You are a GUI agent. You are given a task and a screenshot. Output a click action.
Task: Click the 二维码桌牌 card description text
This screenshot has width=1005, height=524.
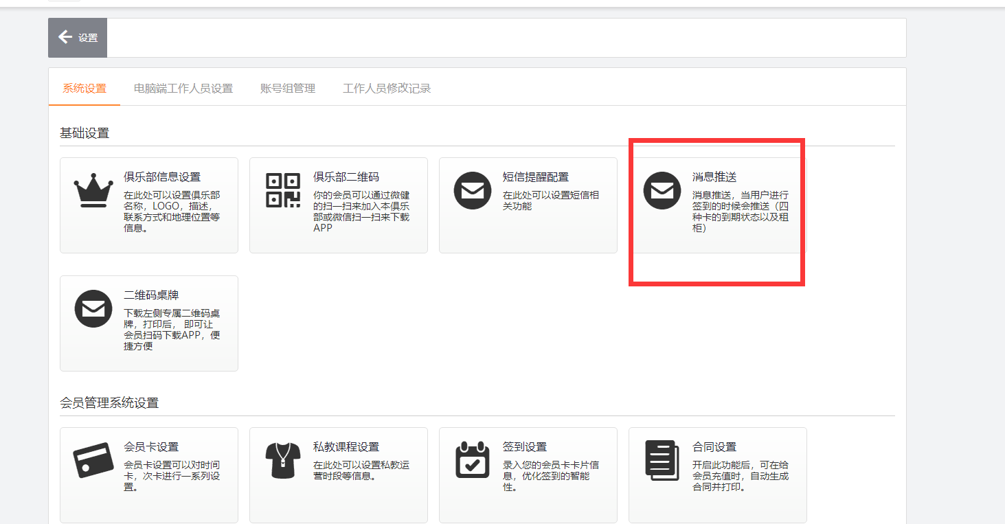[172, 330]
